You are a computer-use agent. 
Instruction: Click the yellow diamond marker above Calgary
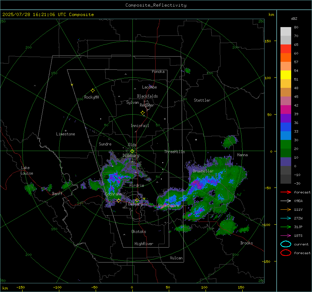(x=137, y=200)
